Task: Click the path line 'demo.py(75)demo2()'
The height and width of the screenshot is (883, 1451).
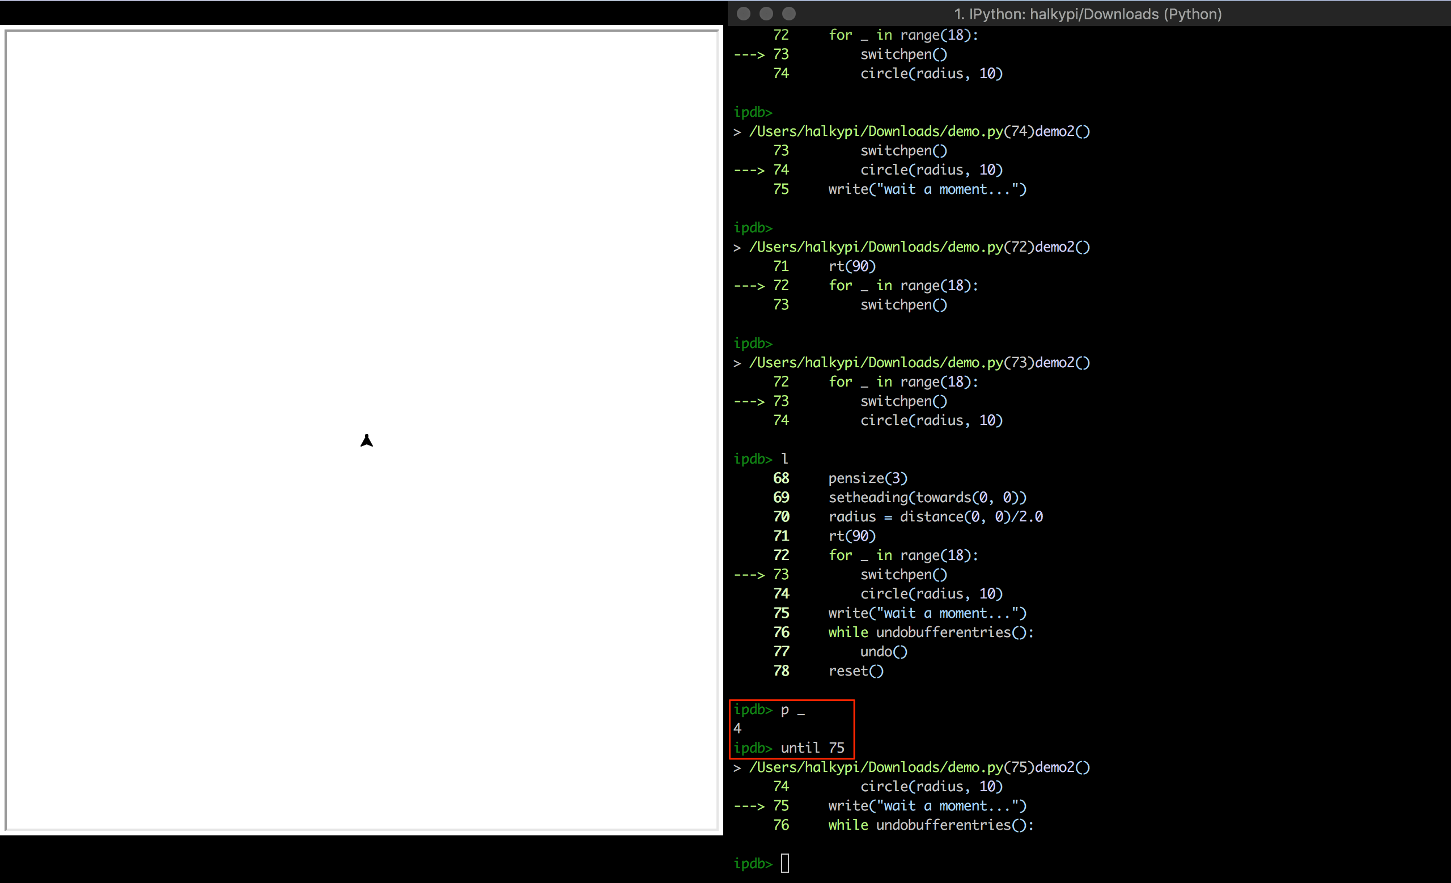Action: pyautogui.click(x=911, y=767)
